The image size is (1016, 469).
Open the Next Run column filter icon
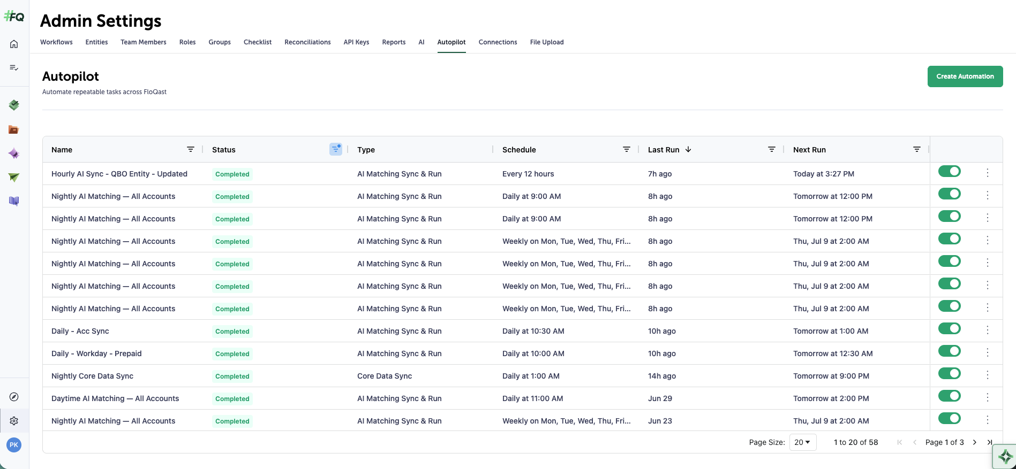pos(916,149)
